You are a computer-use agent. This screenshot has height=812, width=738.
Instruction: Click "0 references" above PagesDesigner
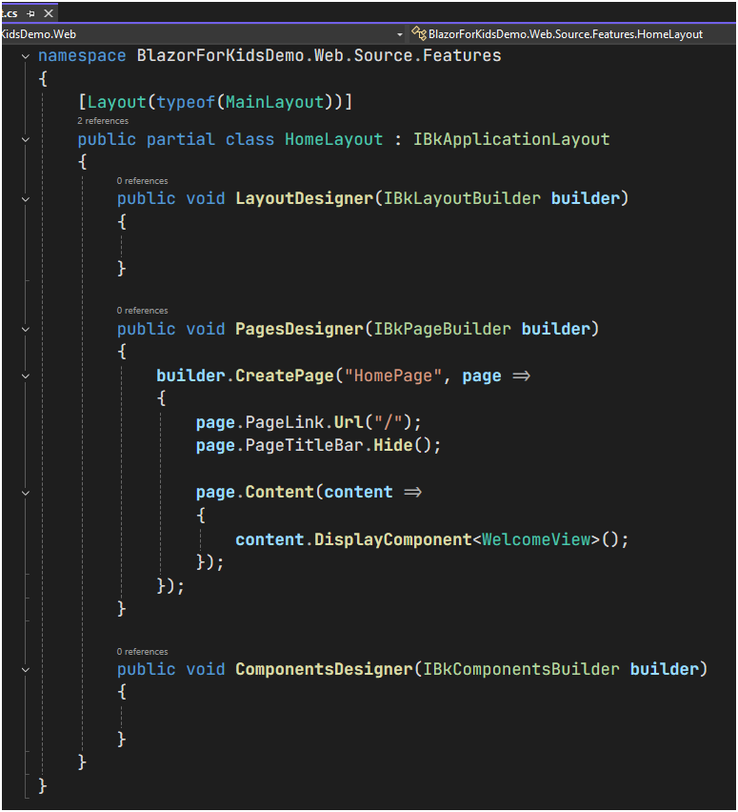(142, 310)
